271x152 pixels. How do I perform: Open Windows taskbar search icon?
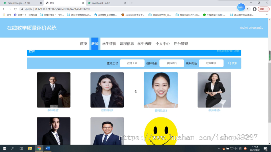pos(13,148)
